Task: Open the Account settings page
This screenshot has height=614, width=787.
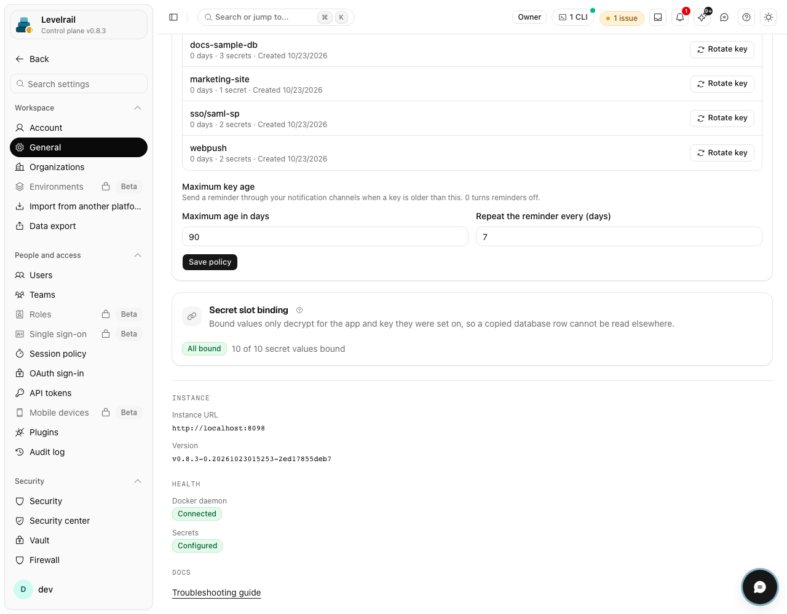Action: click(79, 128)
